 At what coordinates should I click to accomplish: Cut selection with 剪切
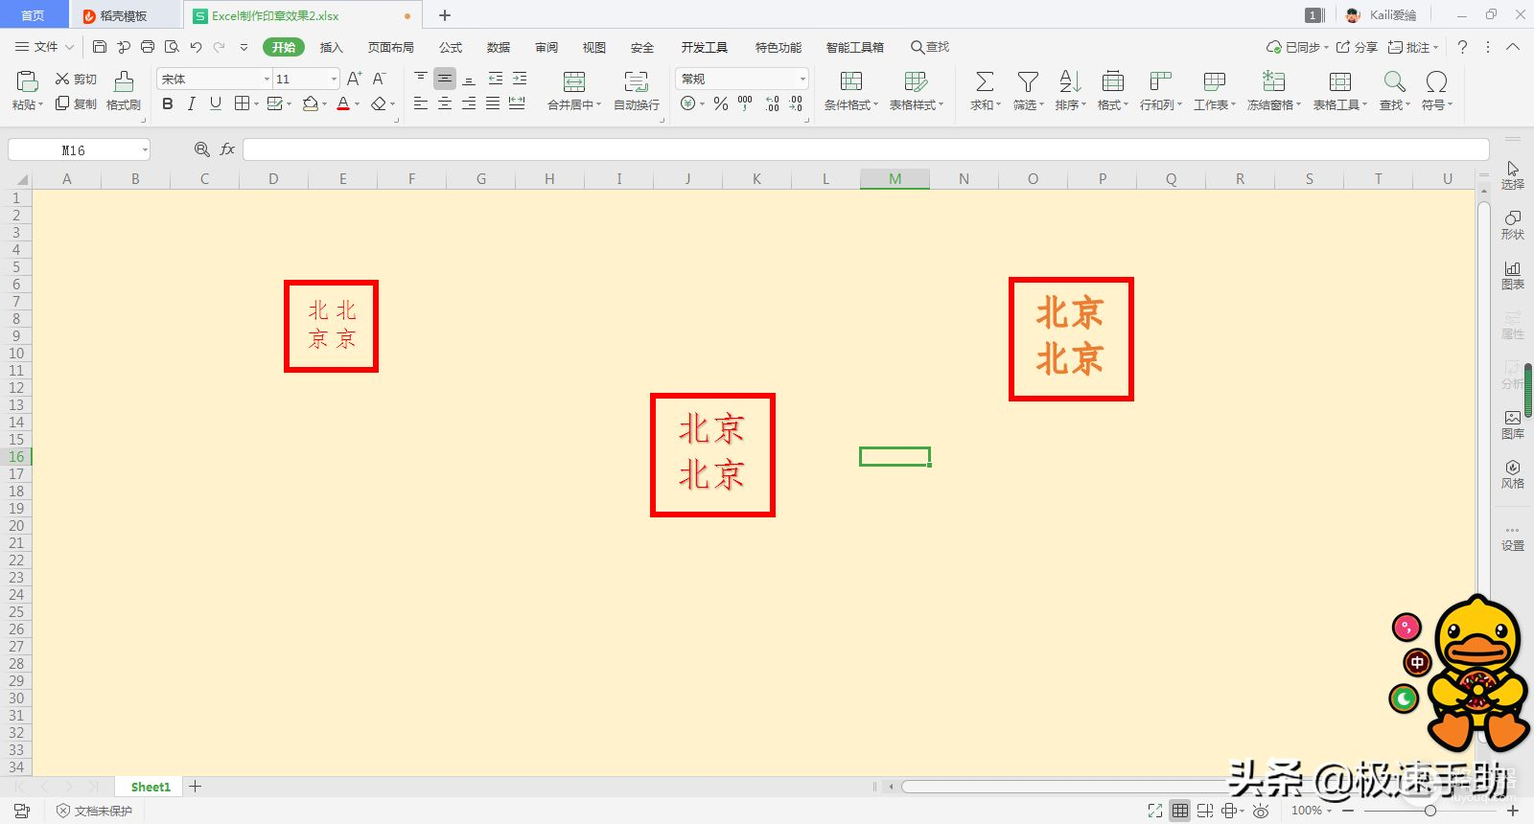(x=76, y=79)
